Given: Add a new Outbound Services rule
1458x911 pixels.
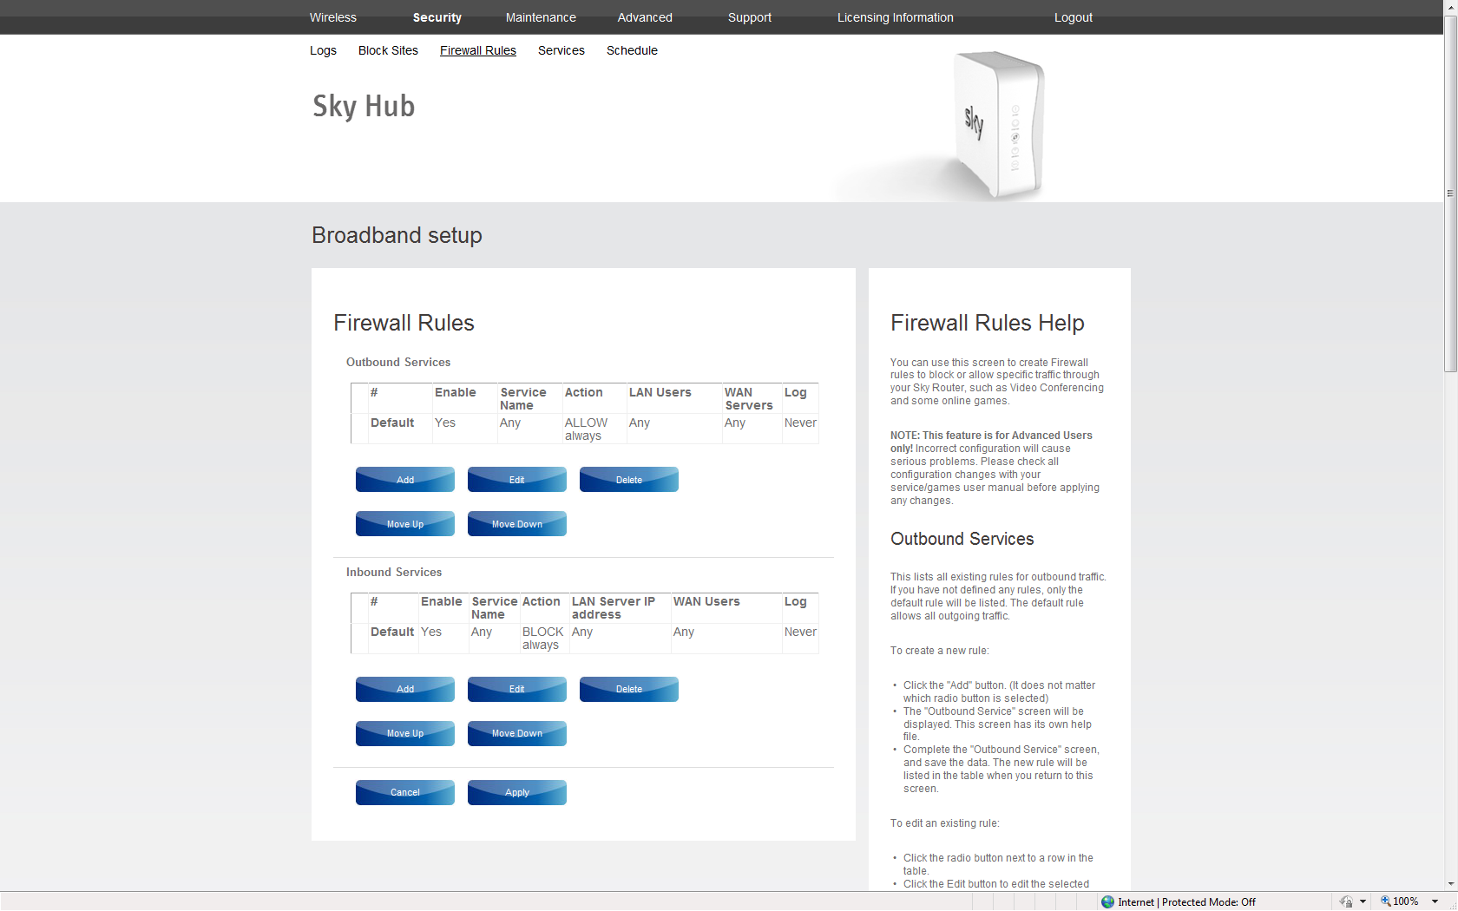Looking at the screenshot, I should (405, 480).
